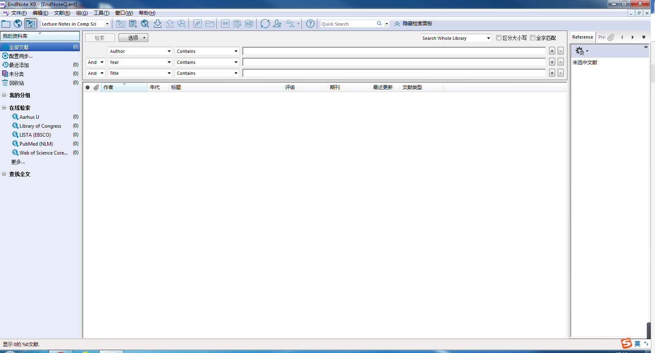Sort by 年代 column header
The width and height of the screenshot is (655, 353).
click(x=158, y=87)
